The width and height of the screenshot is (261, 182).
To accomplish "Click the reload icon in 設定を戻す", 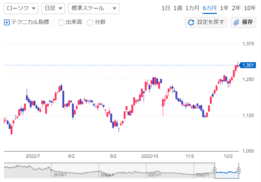I will click(x=191, y=22).
